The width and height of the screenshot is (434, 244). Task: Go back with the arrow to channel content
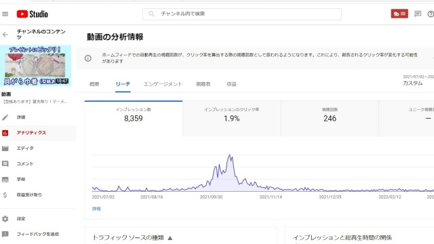[5, 35]
